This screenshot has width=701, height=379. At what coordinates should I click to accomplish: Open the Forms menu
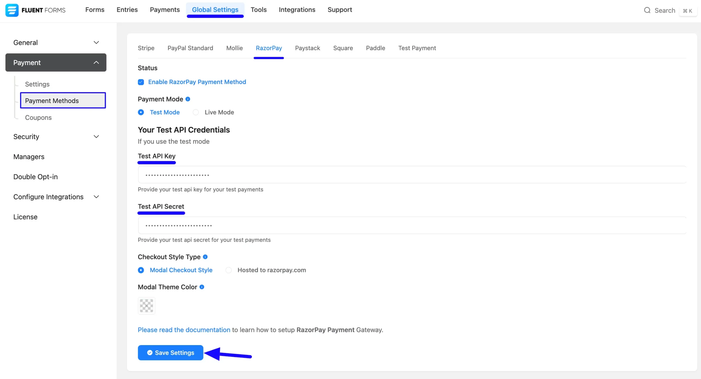tap(95, 10)
